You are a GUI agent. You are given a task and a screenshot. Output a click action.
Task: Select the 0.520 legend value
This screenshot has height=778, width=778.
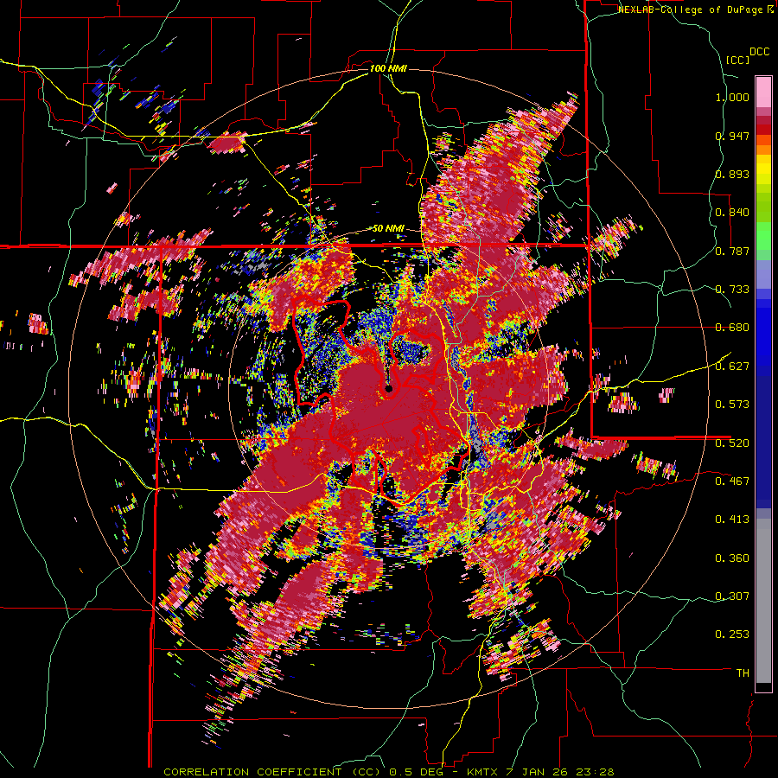tap(732, 443)
